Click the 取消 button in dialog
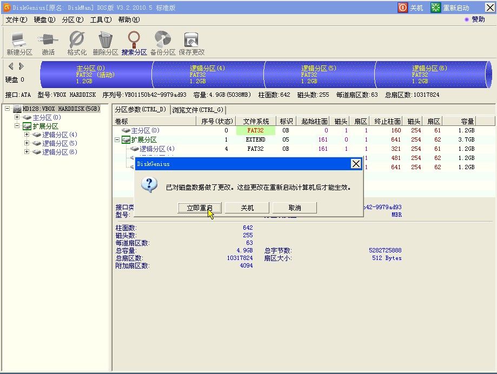Viewport: 497px width, 374px height. [295, 208]
